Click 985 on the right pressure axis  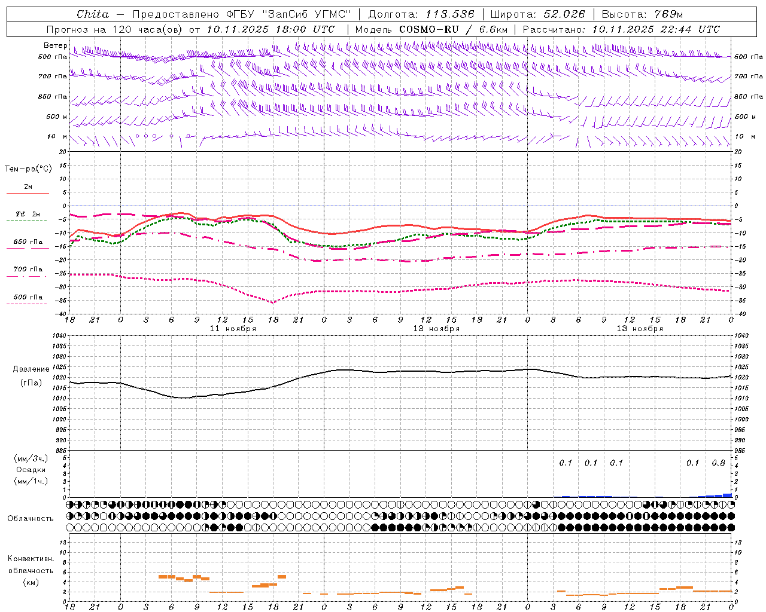pyautogui.click(x=741, y=451)
